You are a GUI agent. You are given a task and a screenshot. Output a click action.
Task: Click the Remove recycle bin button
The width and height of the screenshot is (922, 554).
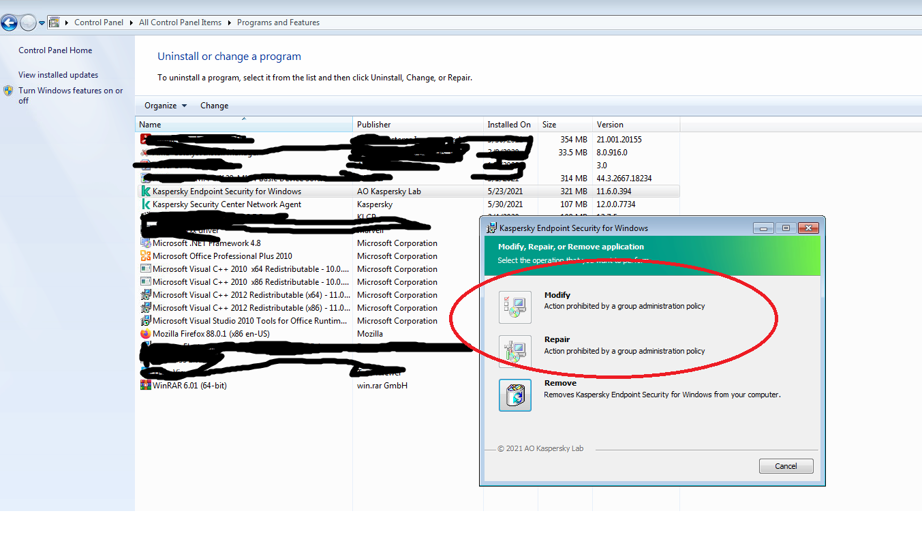tap(515, 395)
